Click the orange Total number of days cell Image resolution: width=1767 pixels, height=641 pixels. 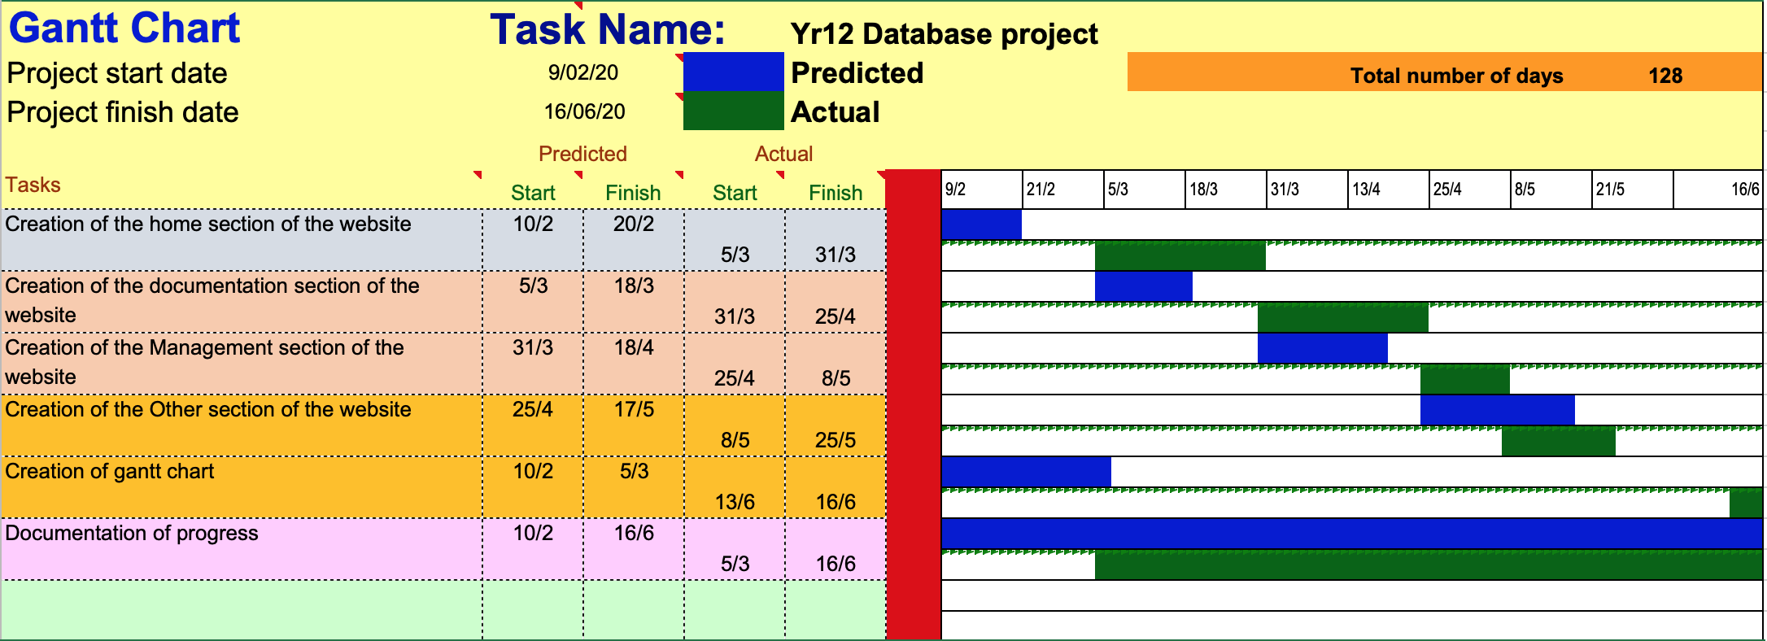[x=1445, y=72]
